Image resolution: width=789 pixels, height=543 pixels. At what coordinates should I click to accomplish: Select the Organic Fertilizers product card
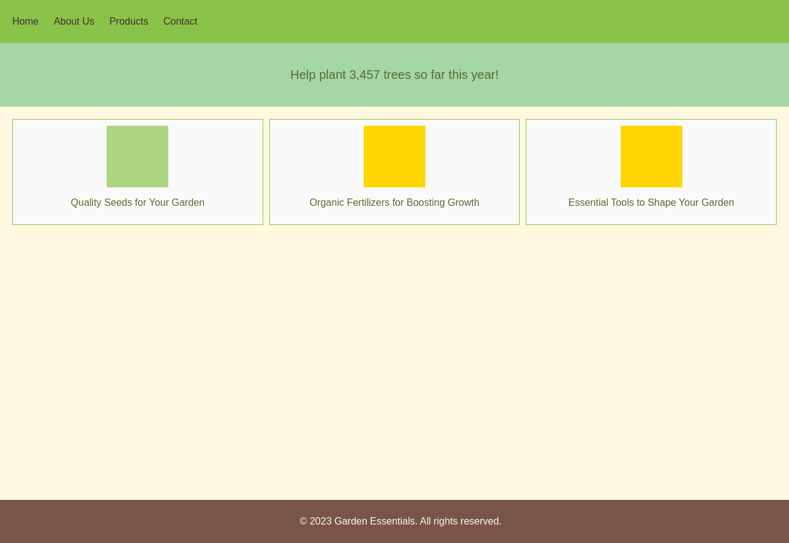pyautogui.click(x=394, y=171)
